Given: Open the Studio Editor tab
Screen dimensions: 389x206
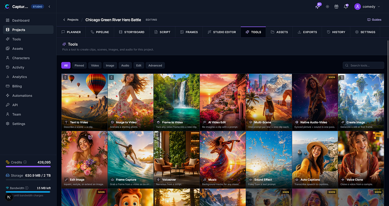Looking at the screenshot, I should [222, 32].
